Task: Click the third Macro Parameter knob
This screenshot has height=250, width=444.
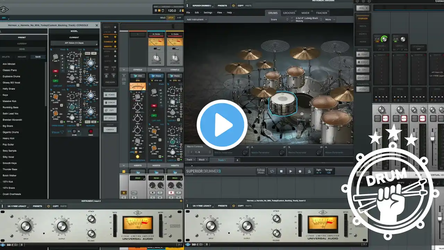Action: (319, 152)
